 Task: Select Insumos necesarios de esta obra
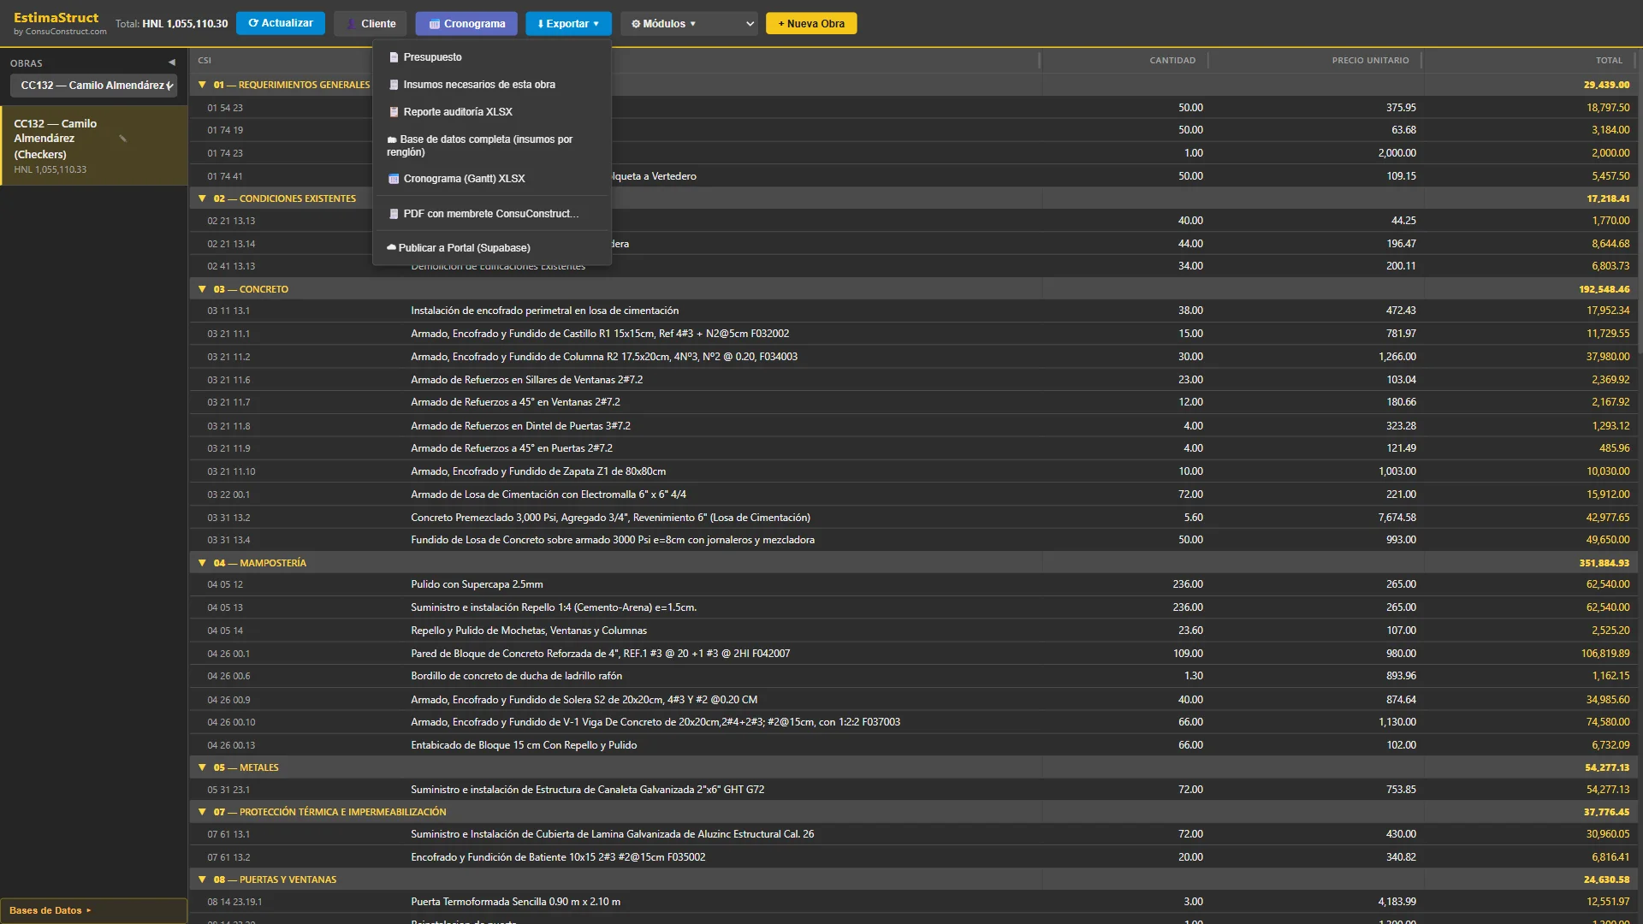(x=492, y=85)
